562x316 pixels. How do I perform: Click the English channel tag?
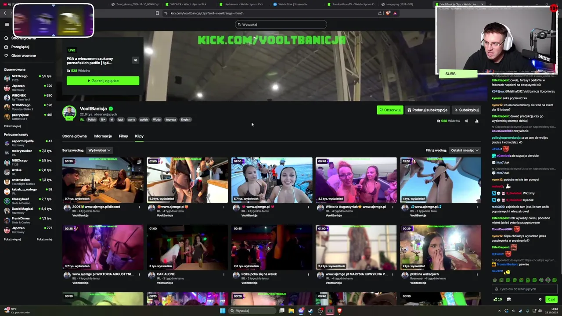[186, 120]
